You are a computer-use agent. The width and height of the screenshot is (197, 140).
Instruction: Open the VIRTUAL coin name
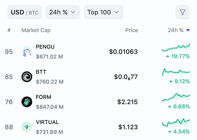pos(47,122)
